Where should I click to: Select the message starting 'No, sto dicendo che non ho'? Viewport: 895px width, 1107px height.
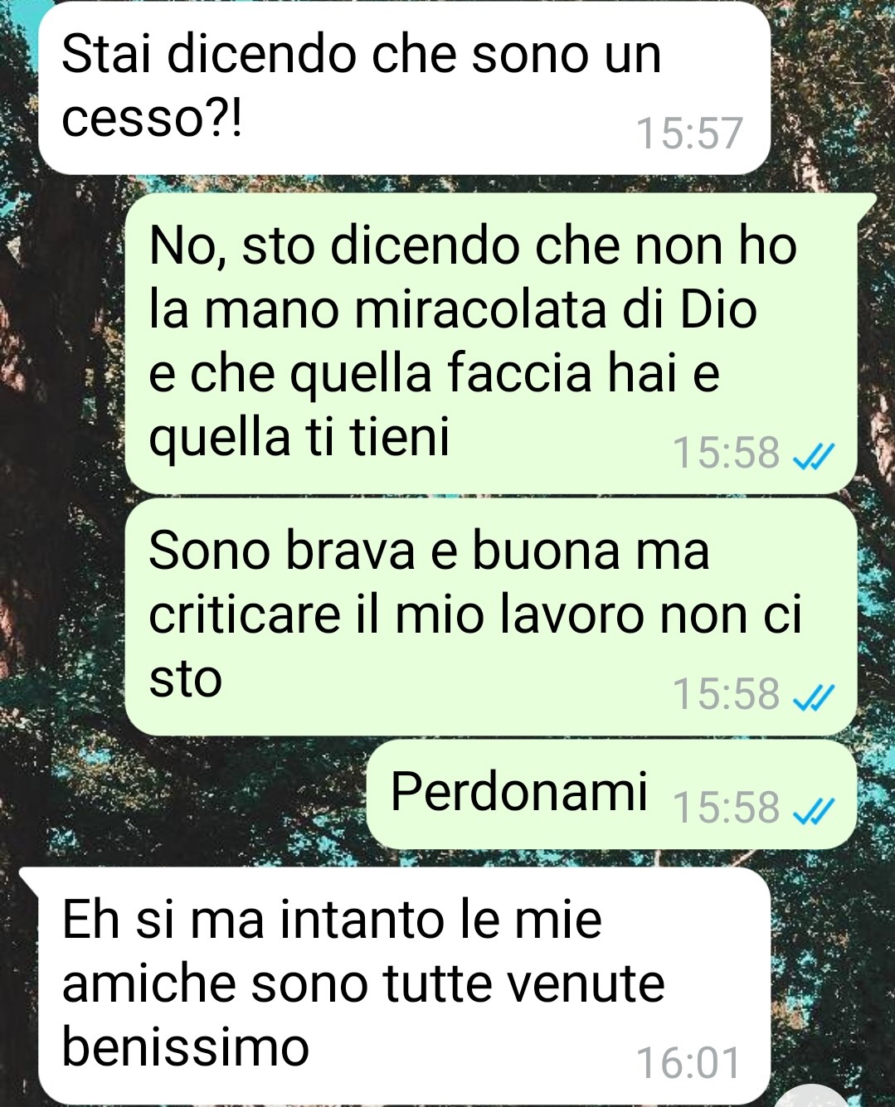tap(491, 342)
